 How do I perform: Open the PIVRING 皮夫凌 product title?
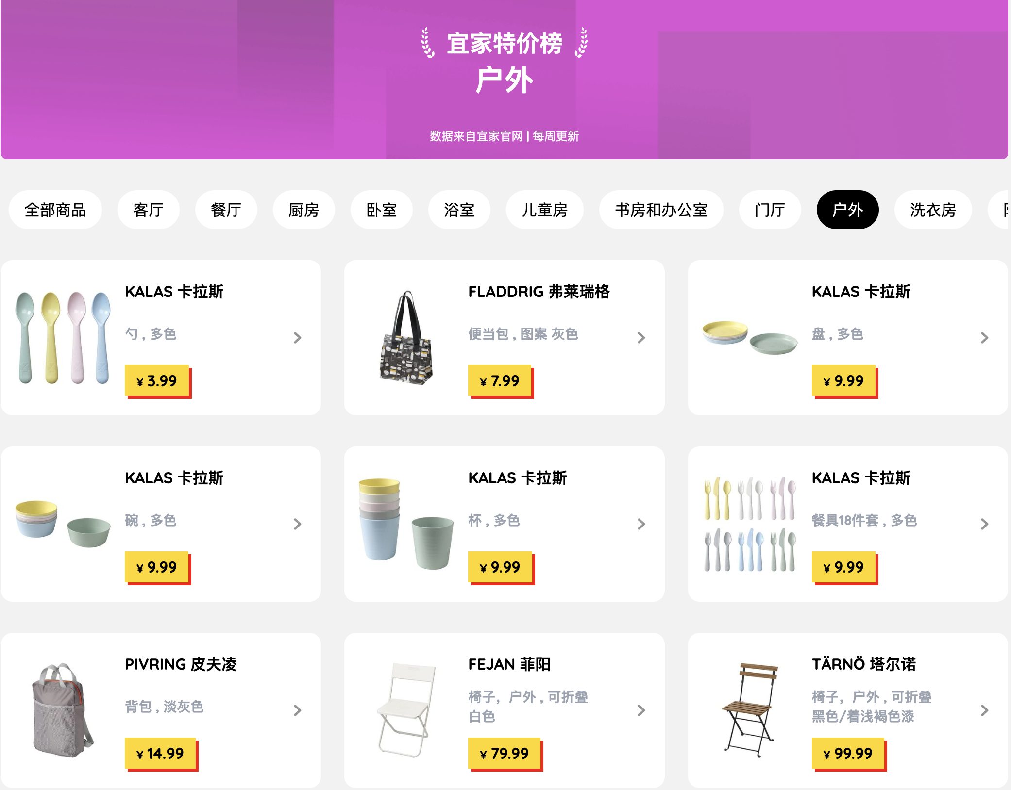181,664
